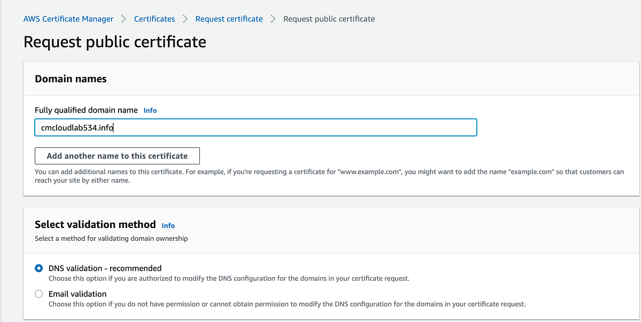Viewport: 641px width, 322px height.
Task: Click the chevron after AWS Certificate Manager
Action: click(x=124, y=19)
